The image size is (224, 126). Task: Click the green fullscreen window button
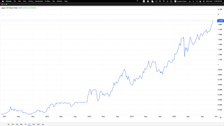click(7, 4)
